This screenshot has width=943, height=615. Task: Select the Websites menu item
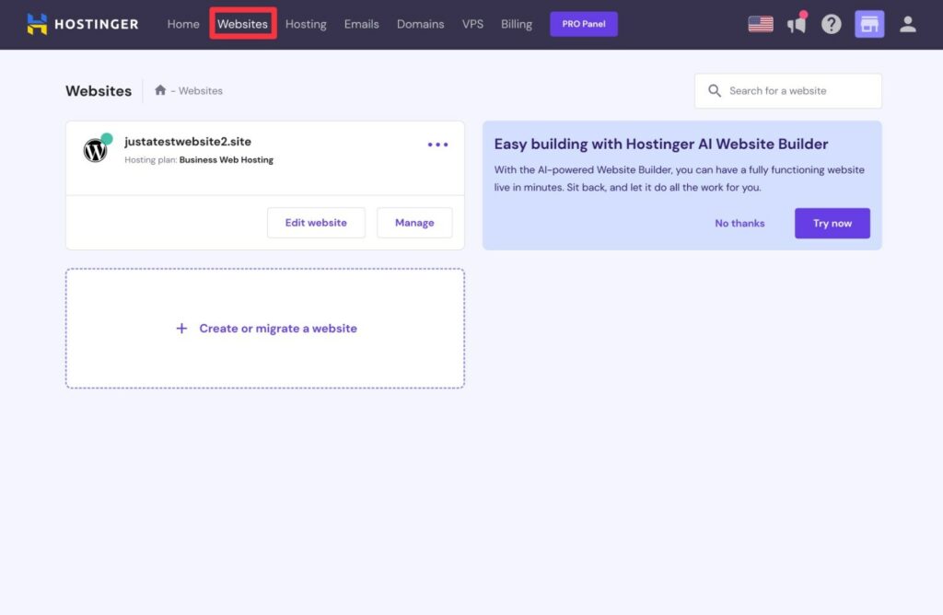point(242,24)
